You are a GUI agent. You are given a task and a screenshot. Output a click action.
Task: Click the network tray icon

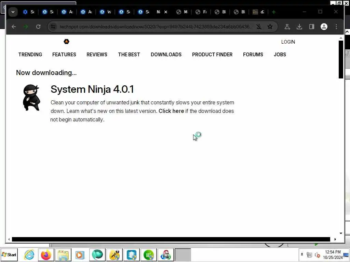[x=309, y=254]
